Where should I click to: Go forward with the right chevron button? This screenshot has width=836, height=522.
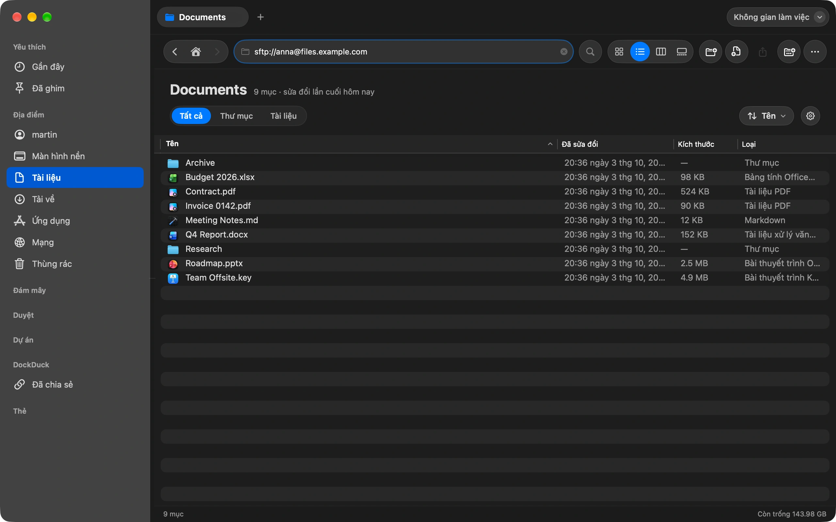pyautogui.click(x=217, y=52)
